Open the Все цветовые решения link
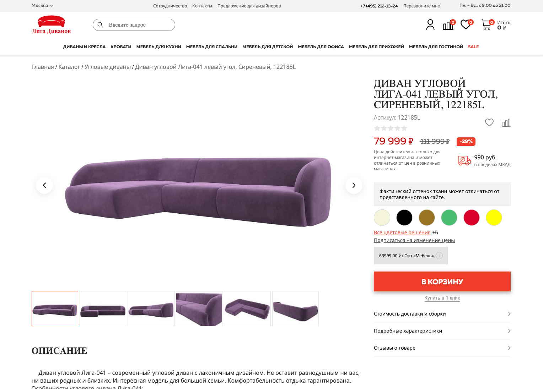This screenshot has height=389, width=543. 402,232
